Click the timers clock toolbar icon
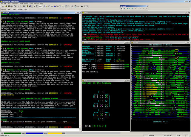This screenshot has height=137, width=191. coord(52,6)
